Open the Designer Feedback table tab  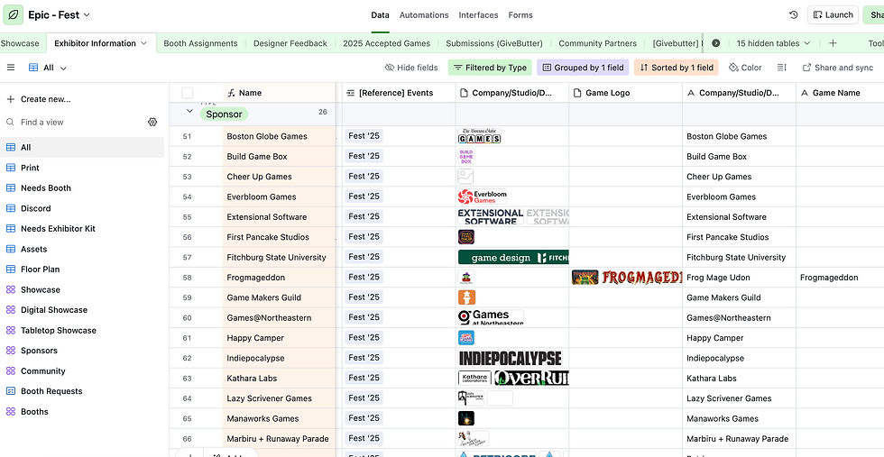point(290,43)
